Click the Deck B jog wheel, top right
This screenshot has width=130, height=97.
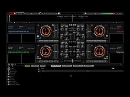pyautogui.click(x=99, y=31)
